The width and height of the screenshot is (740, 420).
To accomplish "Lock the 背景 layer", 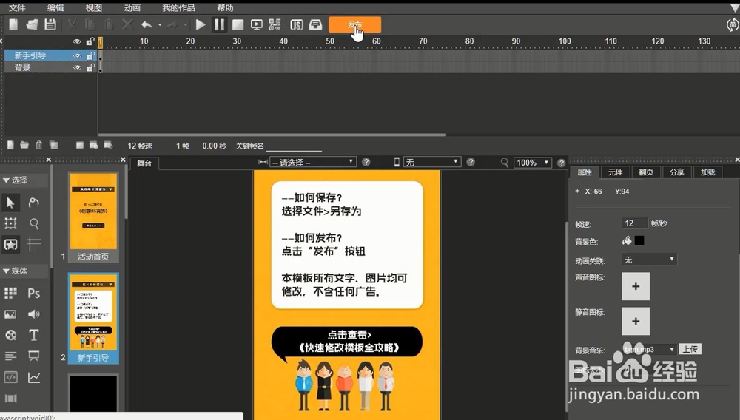I will 90,67.
